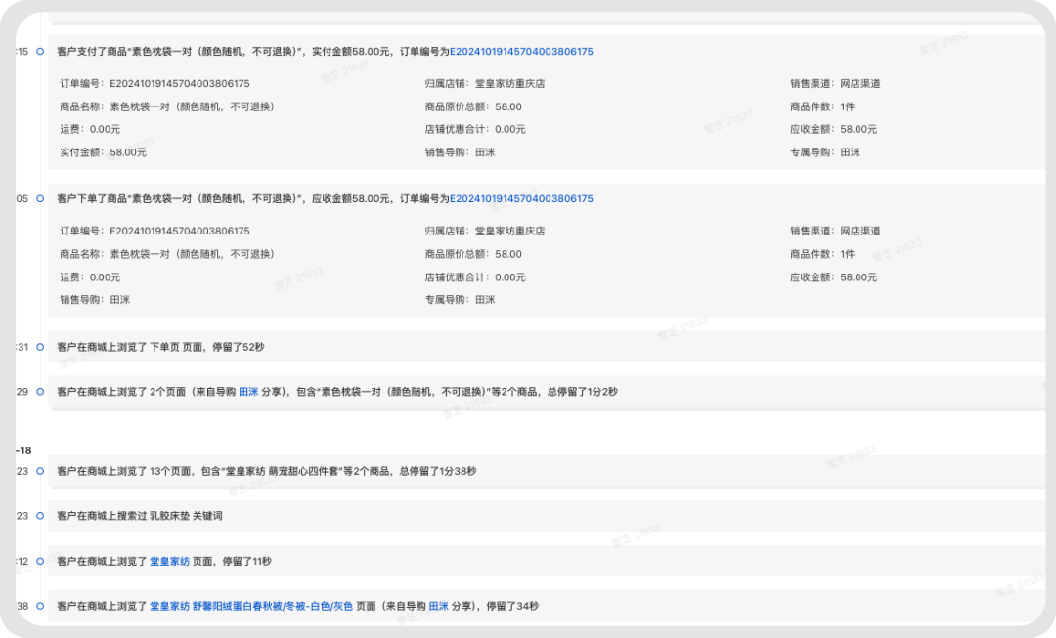Open order number link in order-placed record

(x=521, y=198)
